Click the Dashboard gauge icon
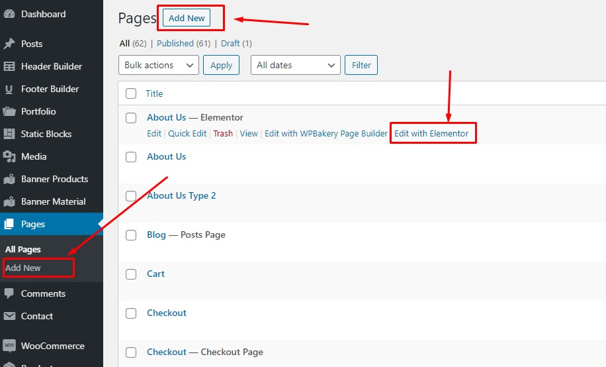 pos(9,14)
